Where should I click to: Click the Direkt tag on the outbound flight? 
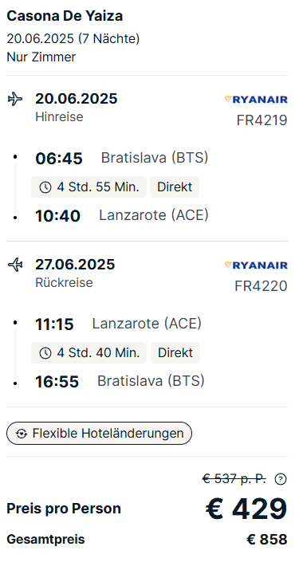[x=175, y=187]
